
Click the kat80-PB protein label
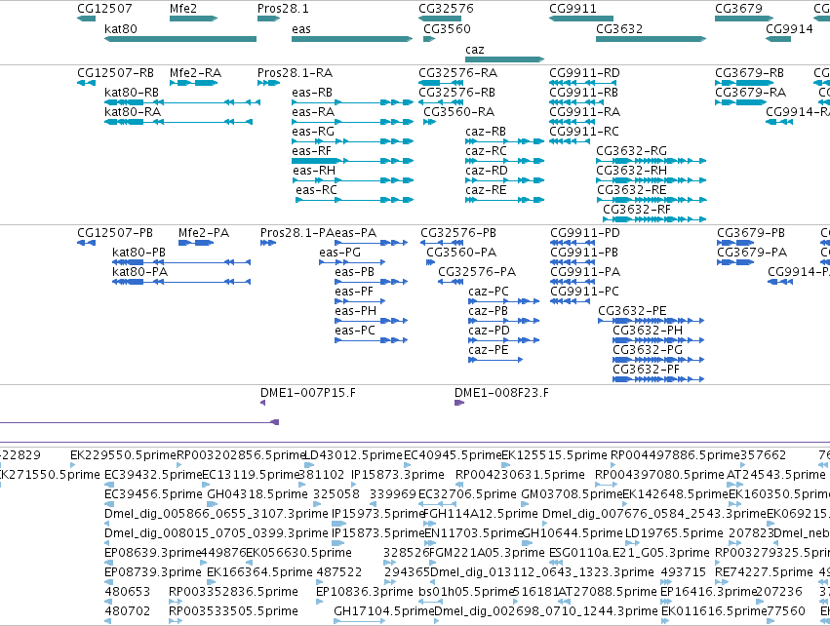138,253
